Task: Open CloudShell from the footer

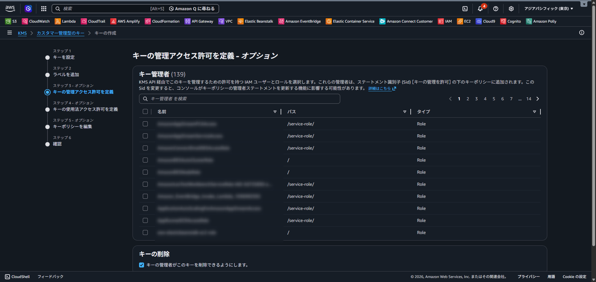Action: pos(18,277)
